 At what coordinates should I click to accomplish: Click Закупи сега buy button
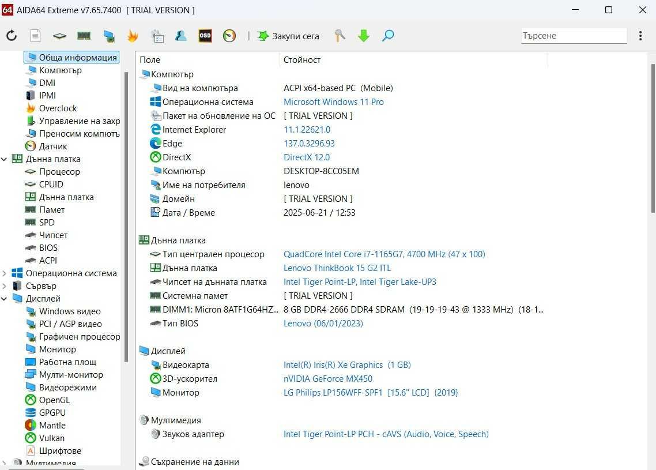click(x=288, y=36)
